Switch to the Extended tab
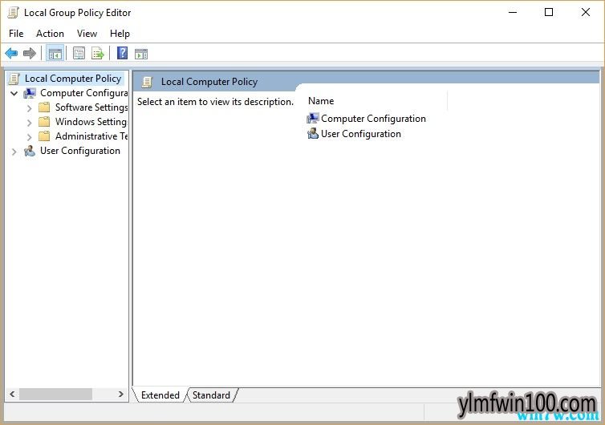The height and width of the screenshot is (425, 605). point(160,395)
